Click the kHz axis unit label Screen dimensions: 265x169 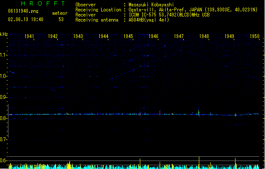click(4, 34)
